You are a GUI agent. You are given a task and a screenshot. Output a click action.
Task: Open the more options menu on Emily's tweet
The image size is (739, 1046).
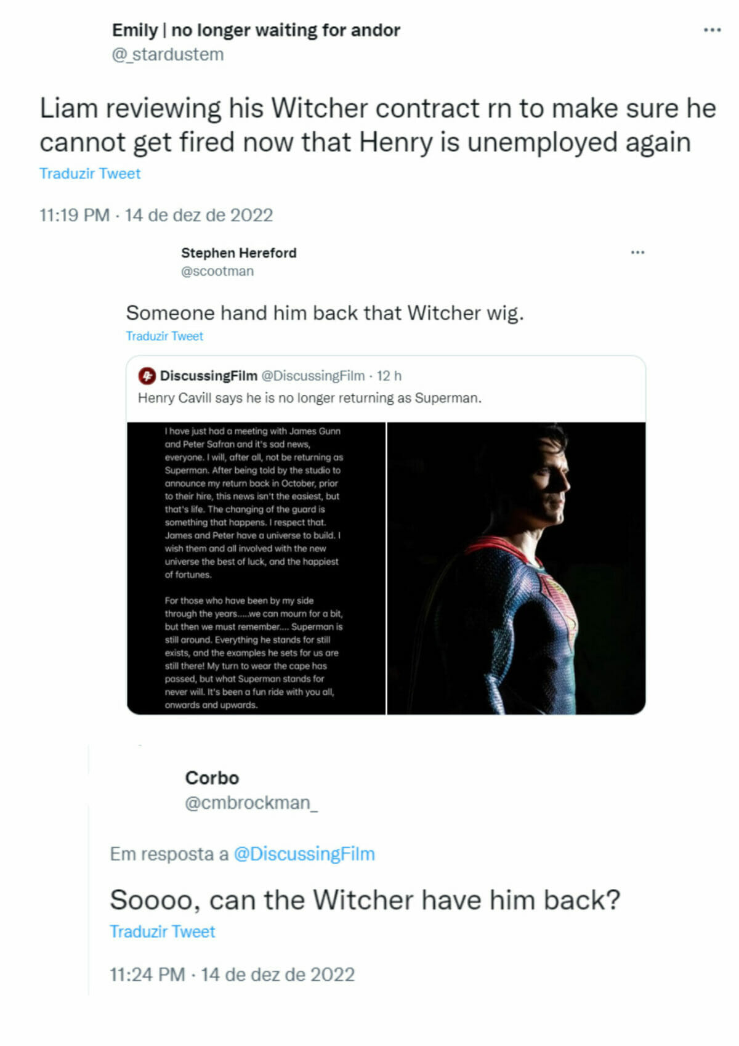[712, 30]
